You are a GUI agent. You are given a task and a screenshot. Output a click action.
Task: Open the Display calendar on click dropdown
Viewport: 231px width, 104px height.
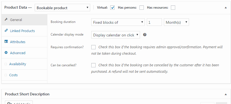[x=115, y=35]
